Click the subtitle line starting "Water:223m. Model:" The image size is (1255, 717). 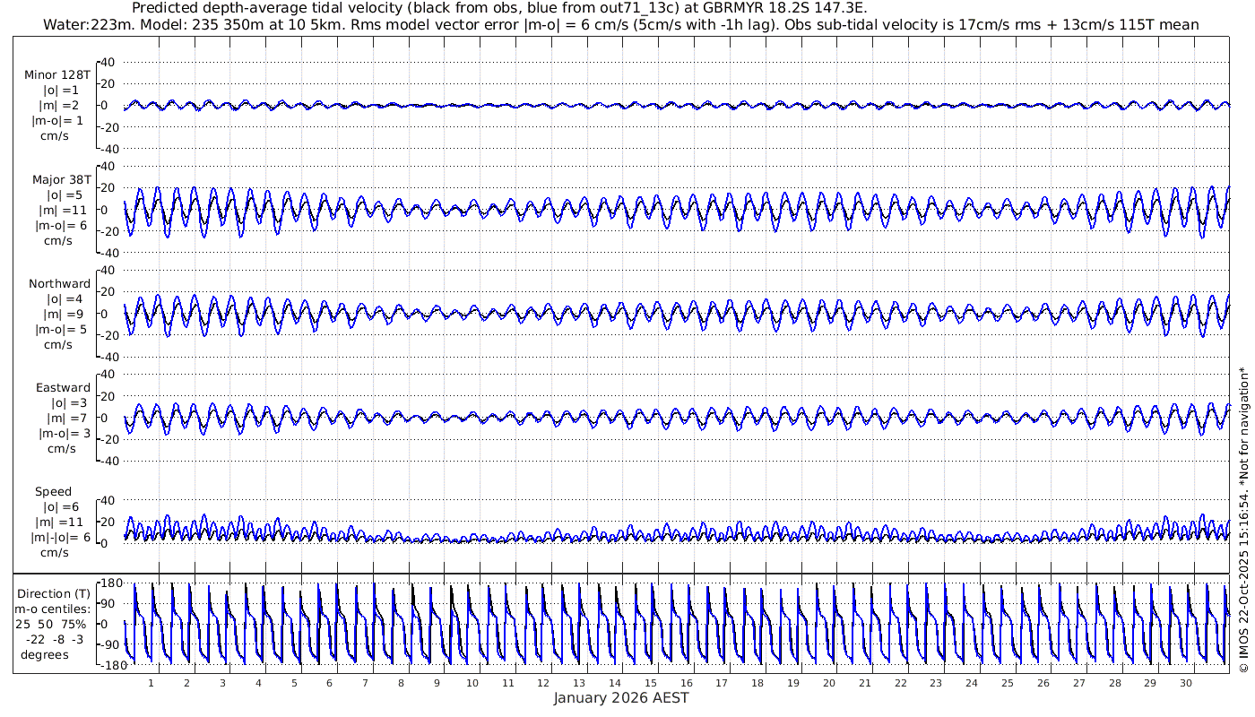click(x=620, y=25)
